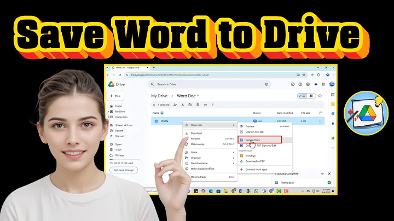This screenshot has height=221, width=394.
Task: Click the storage usage progress bar
Action: pos(124,160)
